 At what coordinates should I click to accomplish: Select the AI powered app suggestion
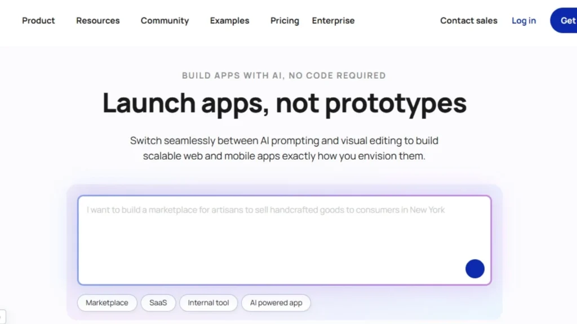tap(276, 303)
